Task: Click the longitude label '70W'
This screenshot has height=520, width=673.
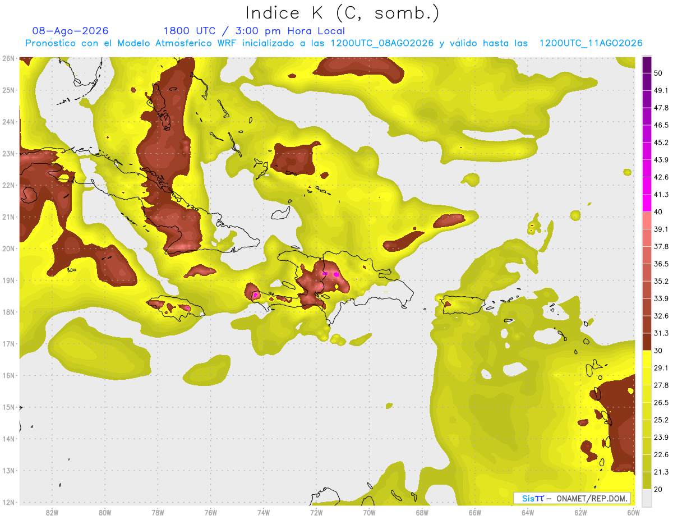Action: click(369, 512)
